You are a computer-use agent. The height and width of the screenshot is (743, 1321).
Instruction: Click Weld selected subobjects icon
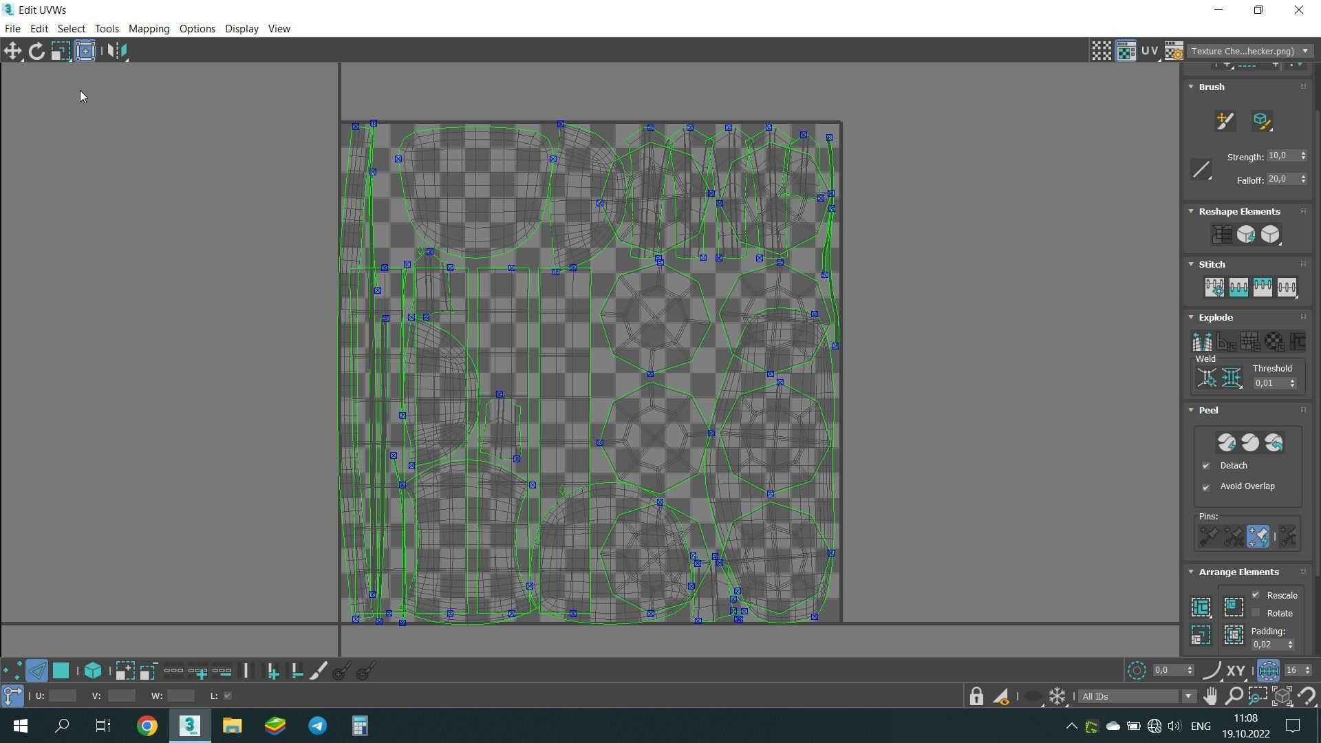coord(1231,378)
